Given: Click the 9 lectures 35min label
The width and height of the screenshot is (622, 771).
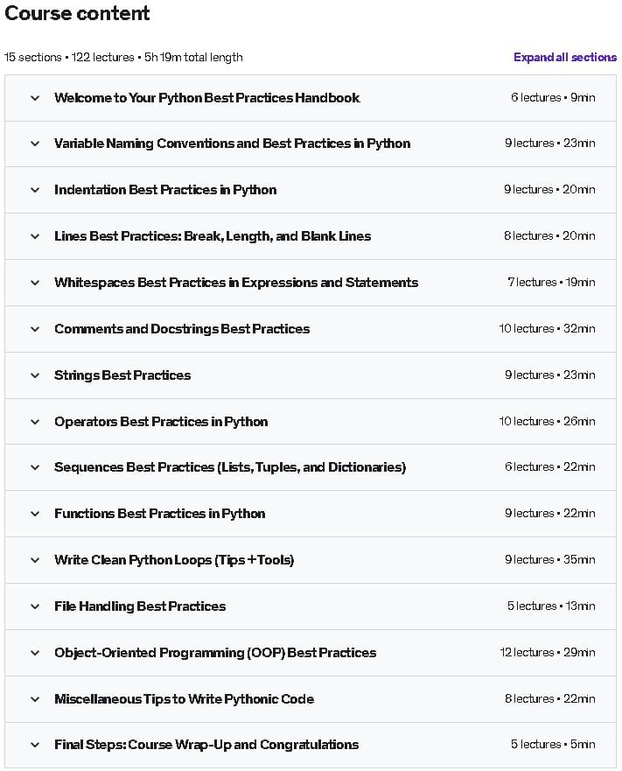Looking at the screenshot, I should pos(549,560).
